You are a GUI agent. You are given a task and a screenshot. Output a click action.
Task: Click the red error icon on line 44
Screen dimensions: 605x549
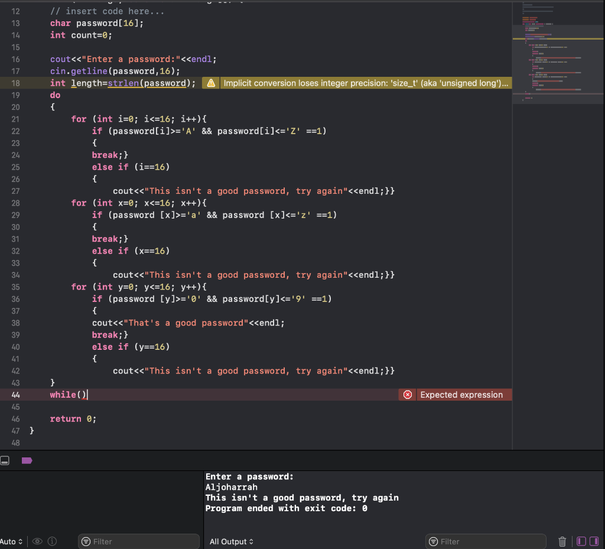click(x=407, y=394)
